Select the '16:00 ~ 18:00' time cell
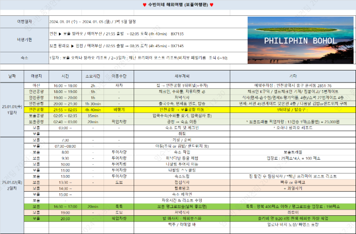Screen dimensions: 356x234 (x=65, y=86)
